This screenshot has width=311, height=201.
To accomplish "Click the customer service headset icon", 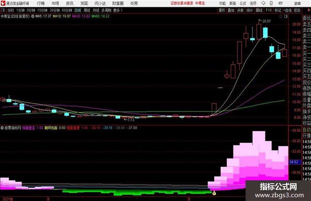I will (x=263, y=3).
